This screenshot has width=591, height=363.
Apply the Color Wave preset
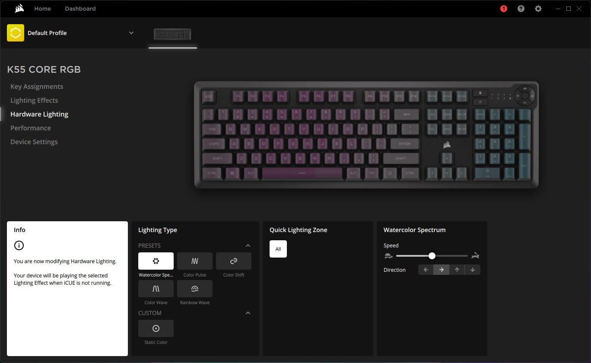pos(156,289)
